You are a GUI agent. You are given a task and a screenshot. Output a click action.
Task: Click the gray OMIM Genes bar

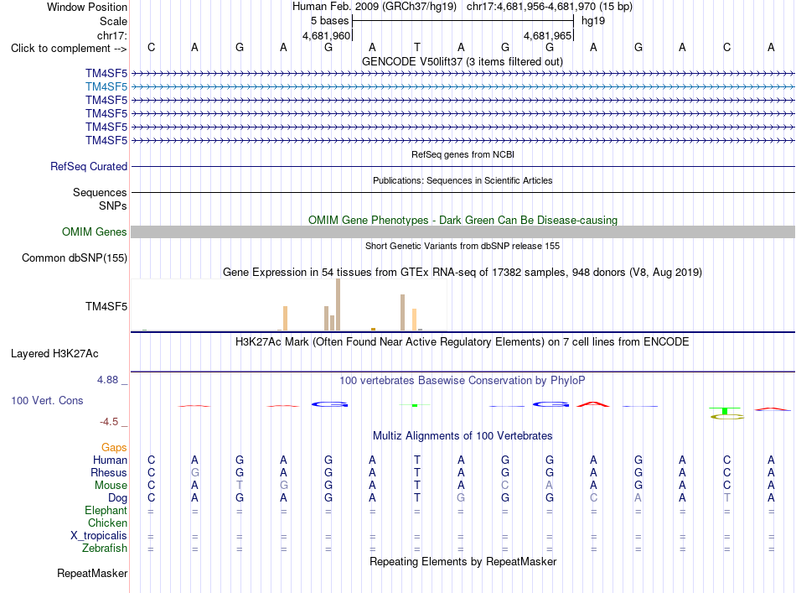[x=463, y=232]
